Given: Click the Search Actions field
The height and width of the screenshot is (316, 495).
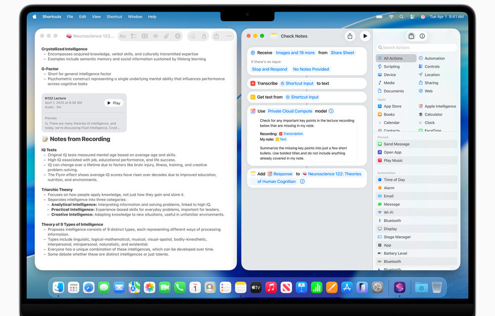Looking at the screenshot, I should [x=417, y=47].
